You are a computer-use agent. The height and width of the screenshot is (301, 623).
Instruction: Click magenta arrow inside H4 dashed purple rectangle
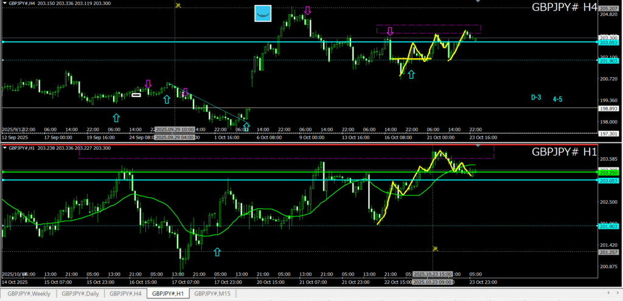(x=390, y=31)
